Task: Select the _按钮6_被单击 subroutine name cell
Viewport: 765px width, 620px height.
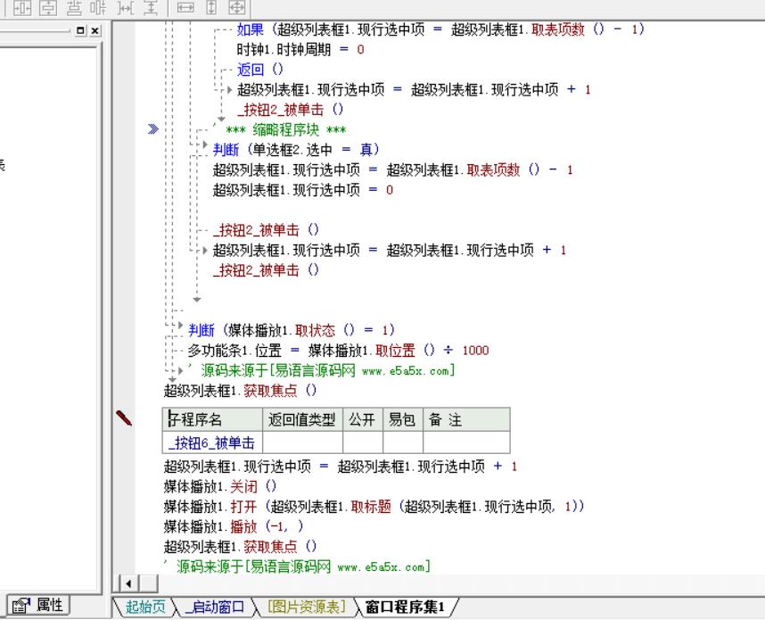Action: [213, 442]
